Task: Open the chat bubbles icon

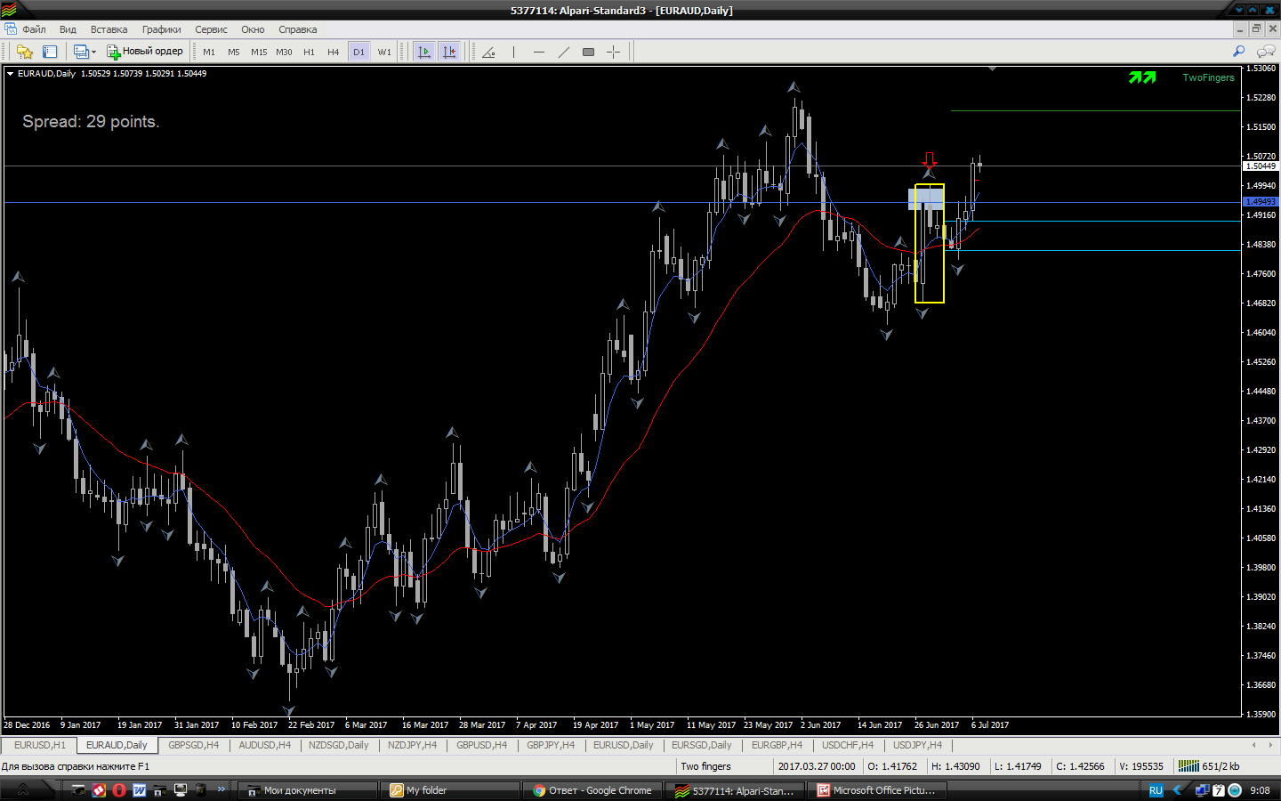Action: click(x=1265, y=52)
